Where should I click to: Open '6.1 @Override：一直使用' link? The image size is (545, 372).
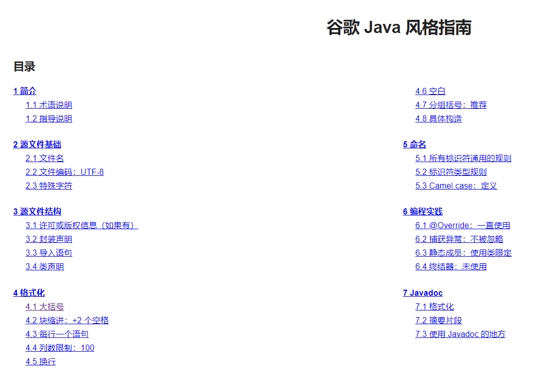point(463,225)
